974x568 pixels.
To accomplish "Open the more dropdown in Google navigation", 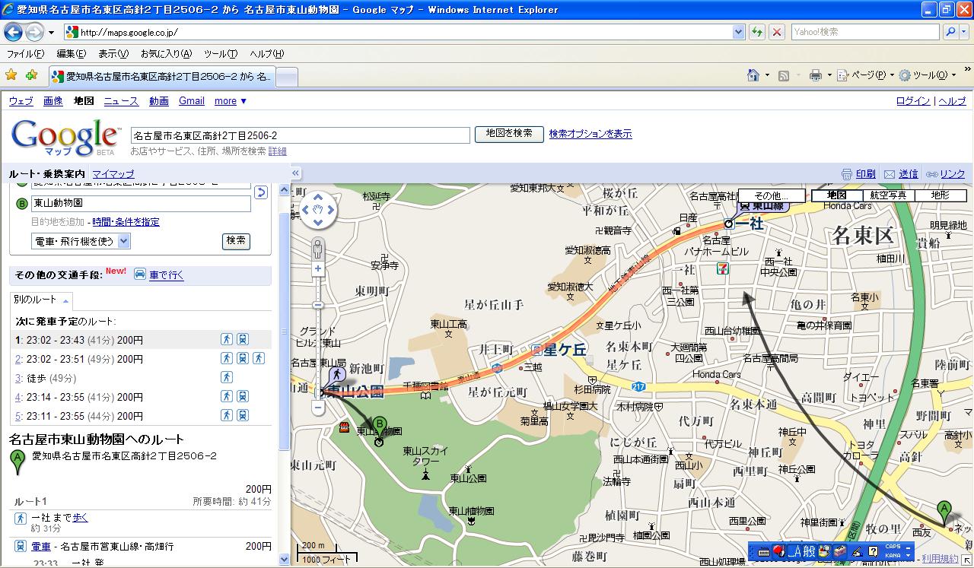I will [x=231, y=101].
